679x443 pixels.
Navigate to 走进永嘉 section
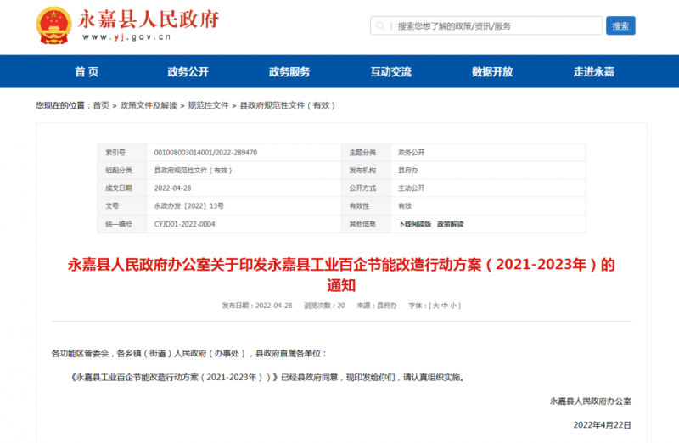(x=593, y=72)
